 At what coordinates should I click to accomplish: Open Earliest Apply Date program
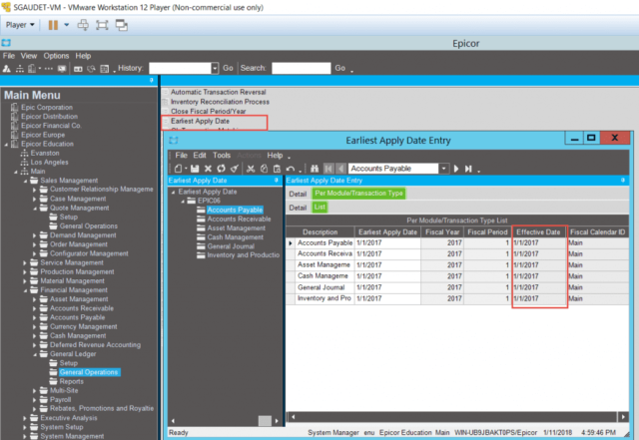200,121
